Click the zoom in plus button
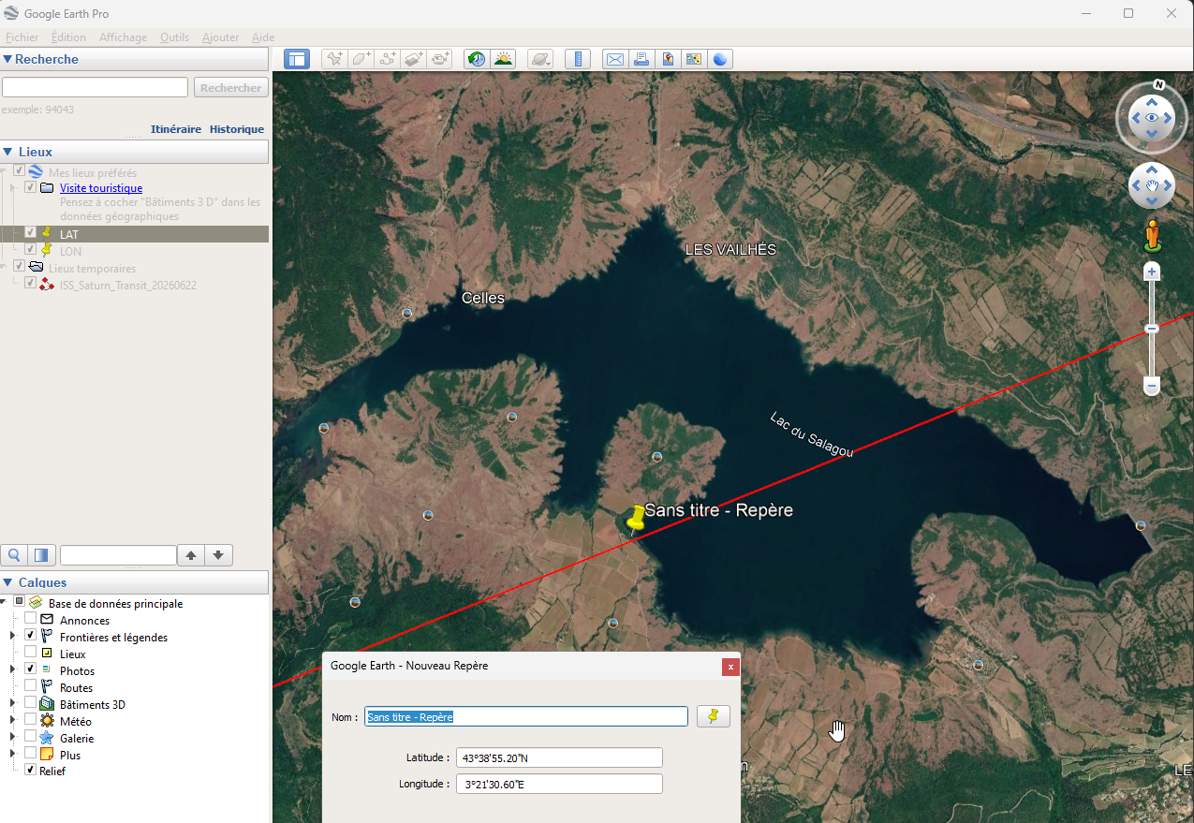 (x=1153, y=272)
